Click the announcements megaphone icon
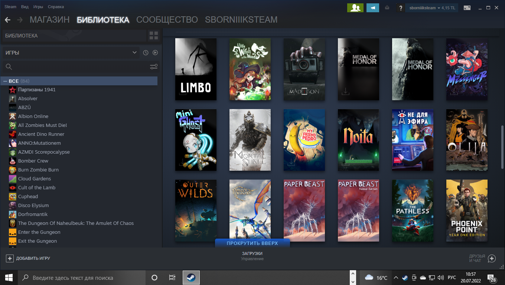Screen dimensions: 505x285 point(372,8)
